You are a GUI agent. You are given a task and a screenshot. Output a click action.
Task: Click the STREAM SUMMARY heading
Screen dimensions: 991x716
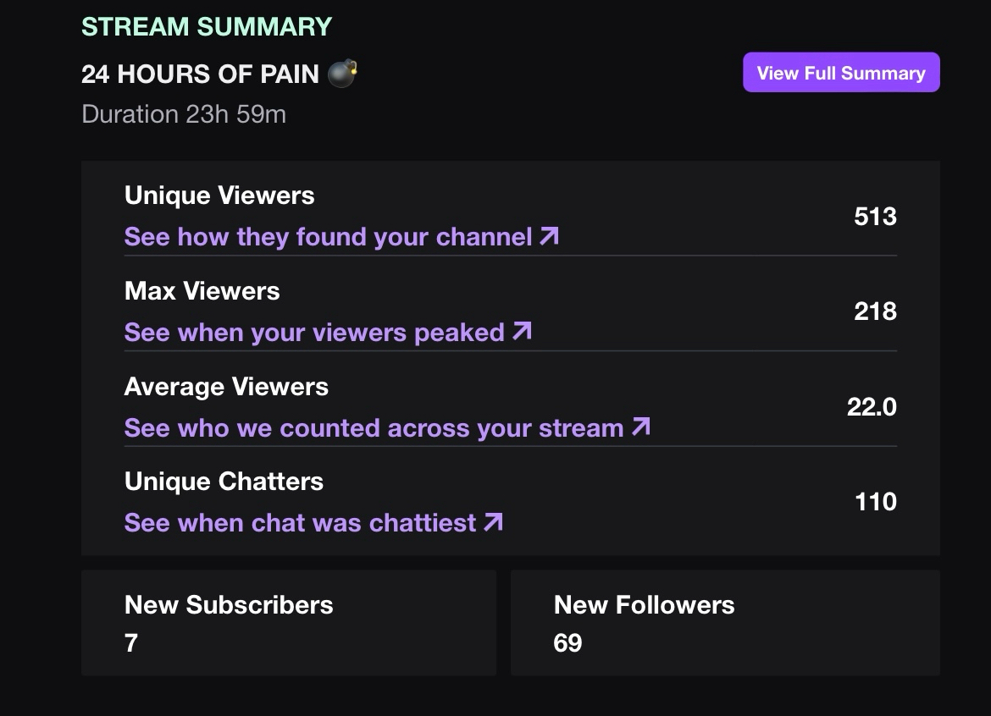[x=207, y=26]
